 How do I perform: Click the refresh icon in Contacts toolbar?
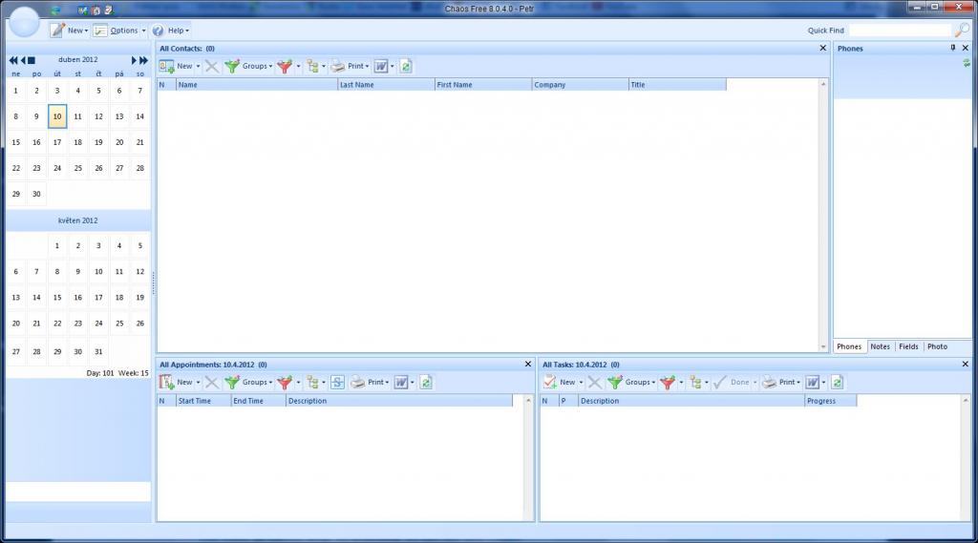(x=405, y=66)
